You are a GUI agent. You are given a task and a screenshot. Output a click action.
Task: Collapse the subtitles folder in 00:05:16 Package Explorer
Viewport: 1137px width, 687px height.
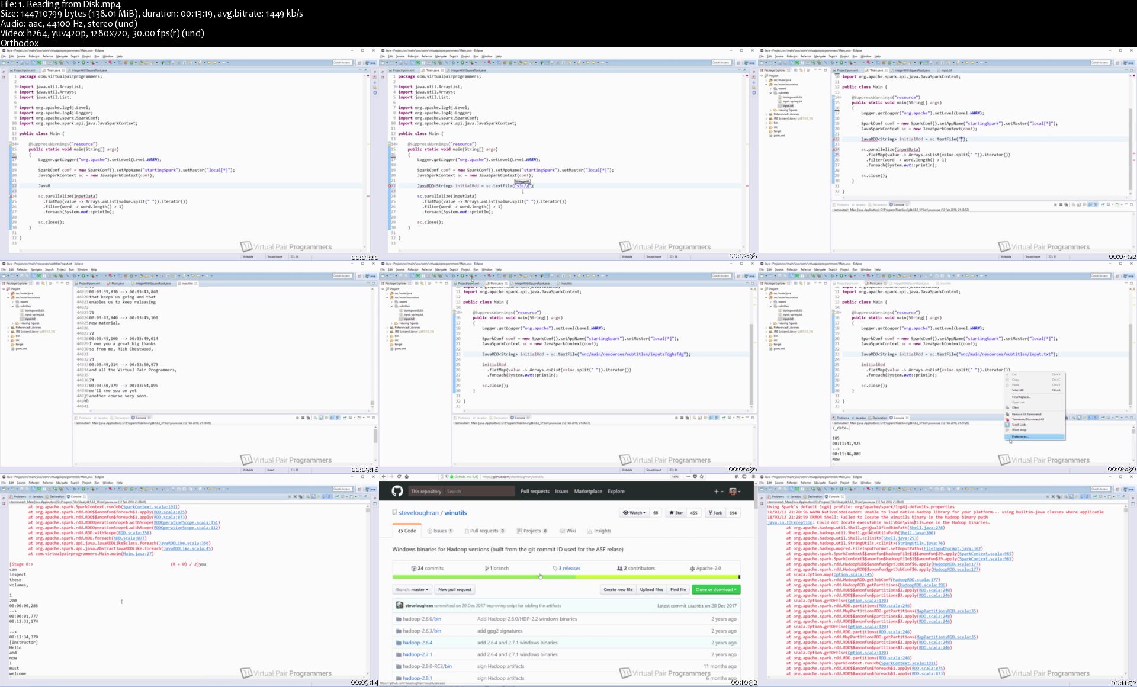(x=12, y=306)
